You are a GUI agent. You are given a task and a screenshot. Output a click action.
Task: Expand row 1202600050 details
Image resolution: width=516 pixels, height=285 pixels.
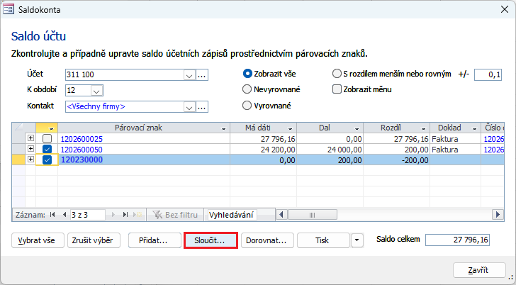coord(30,149)
